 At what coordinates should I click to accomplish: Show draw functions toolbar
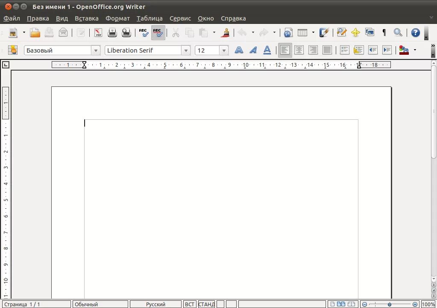click(324, 33)
